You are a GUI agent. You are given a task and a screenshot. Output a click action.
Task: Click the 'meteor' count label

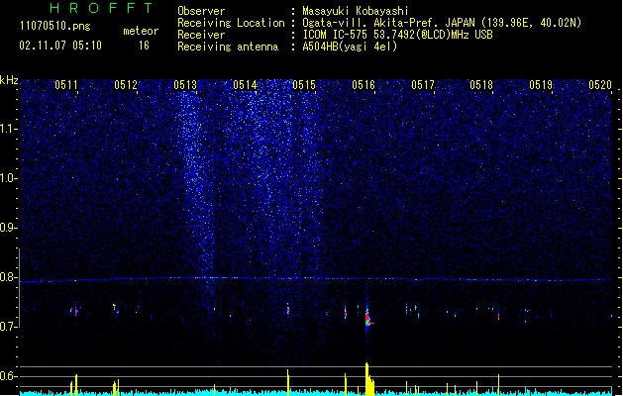click(x=141, y=31)
